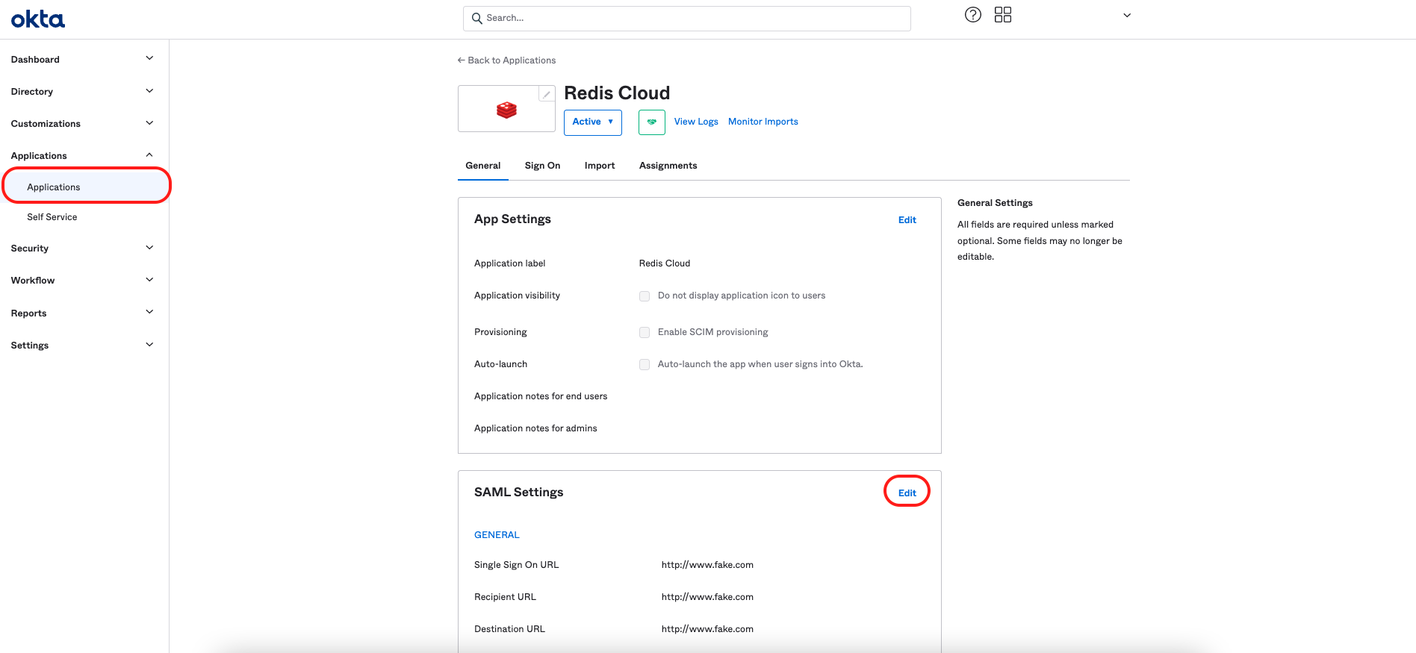Toggle Do not display application icon checkbox
1416x653 pixels.
[x=645, y=296]
